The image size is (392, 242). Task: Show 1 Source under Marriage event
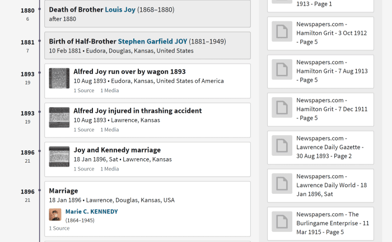59,228
